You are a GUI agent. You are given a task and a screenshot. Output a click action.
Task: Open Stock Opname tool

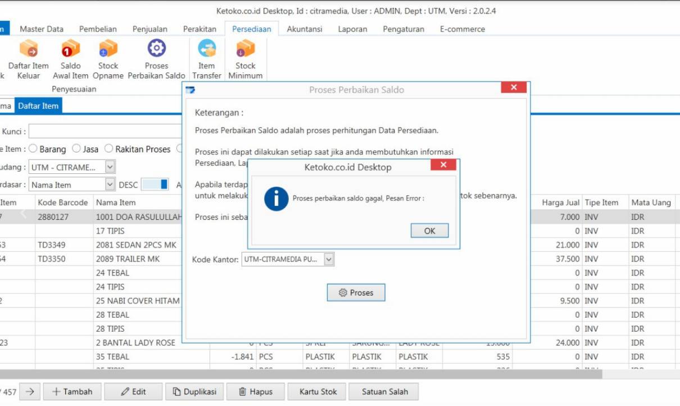108,49
